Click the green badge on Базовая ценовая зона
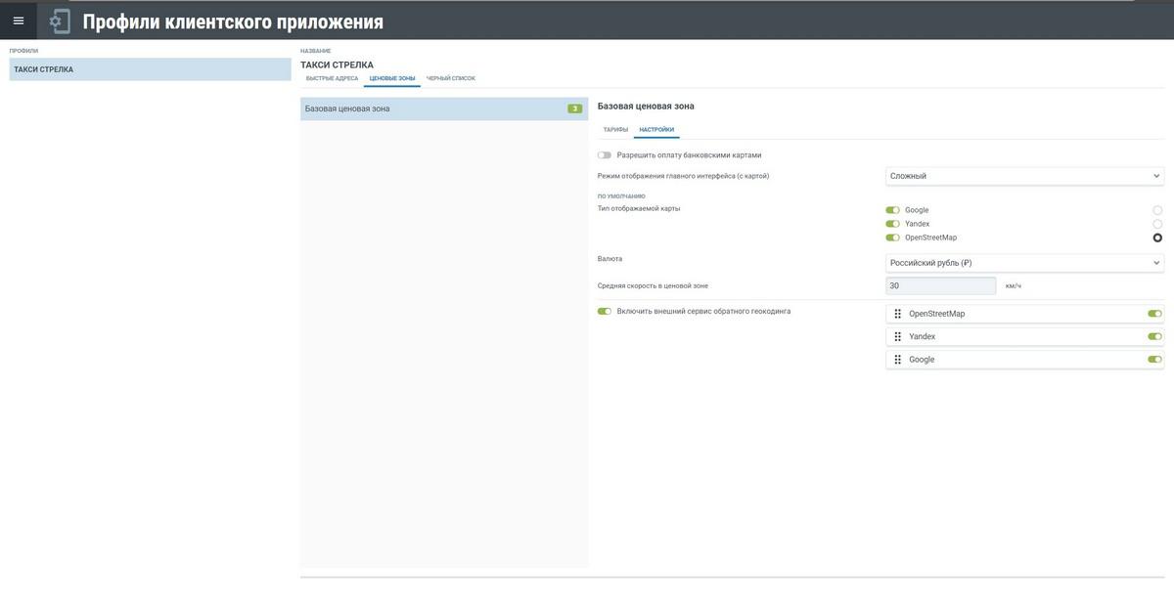This screenshot has height=605, width=1174. (x=574, y=108)
